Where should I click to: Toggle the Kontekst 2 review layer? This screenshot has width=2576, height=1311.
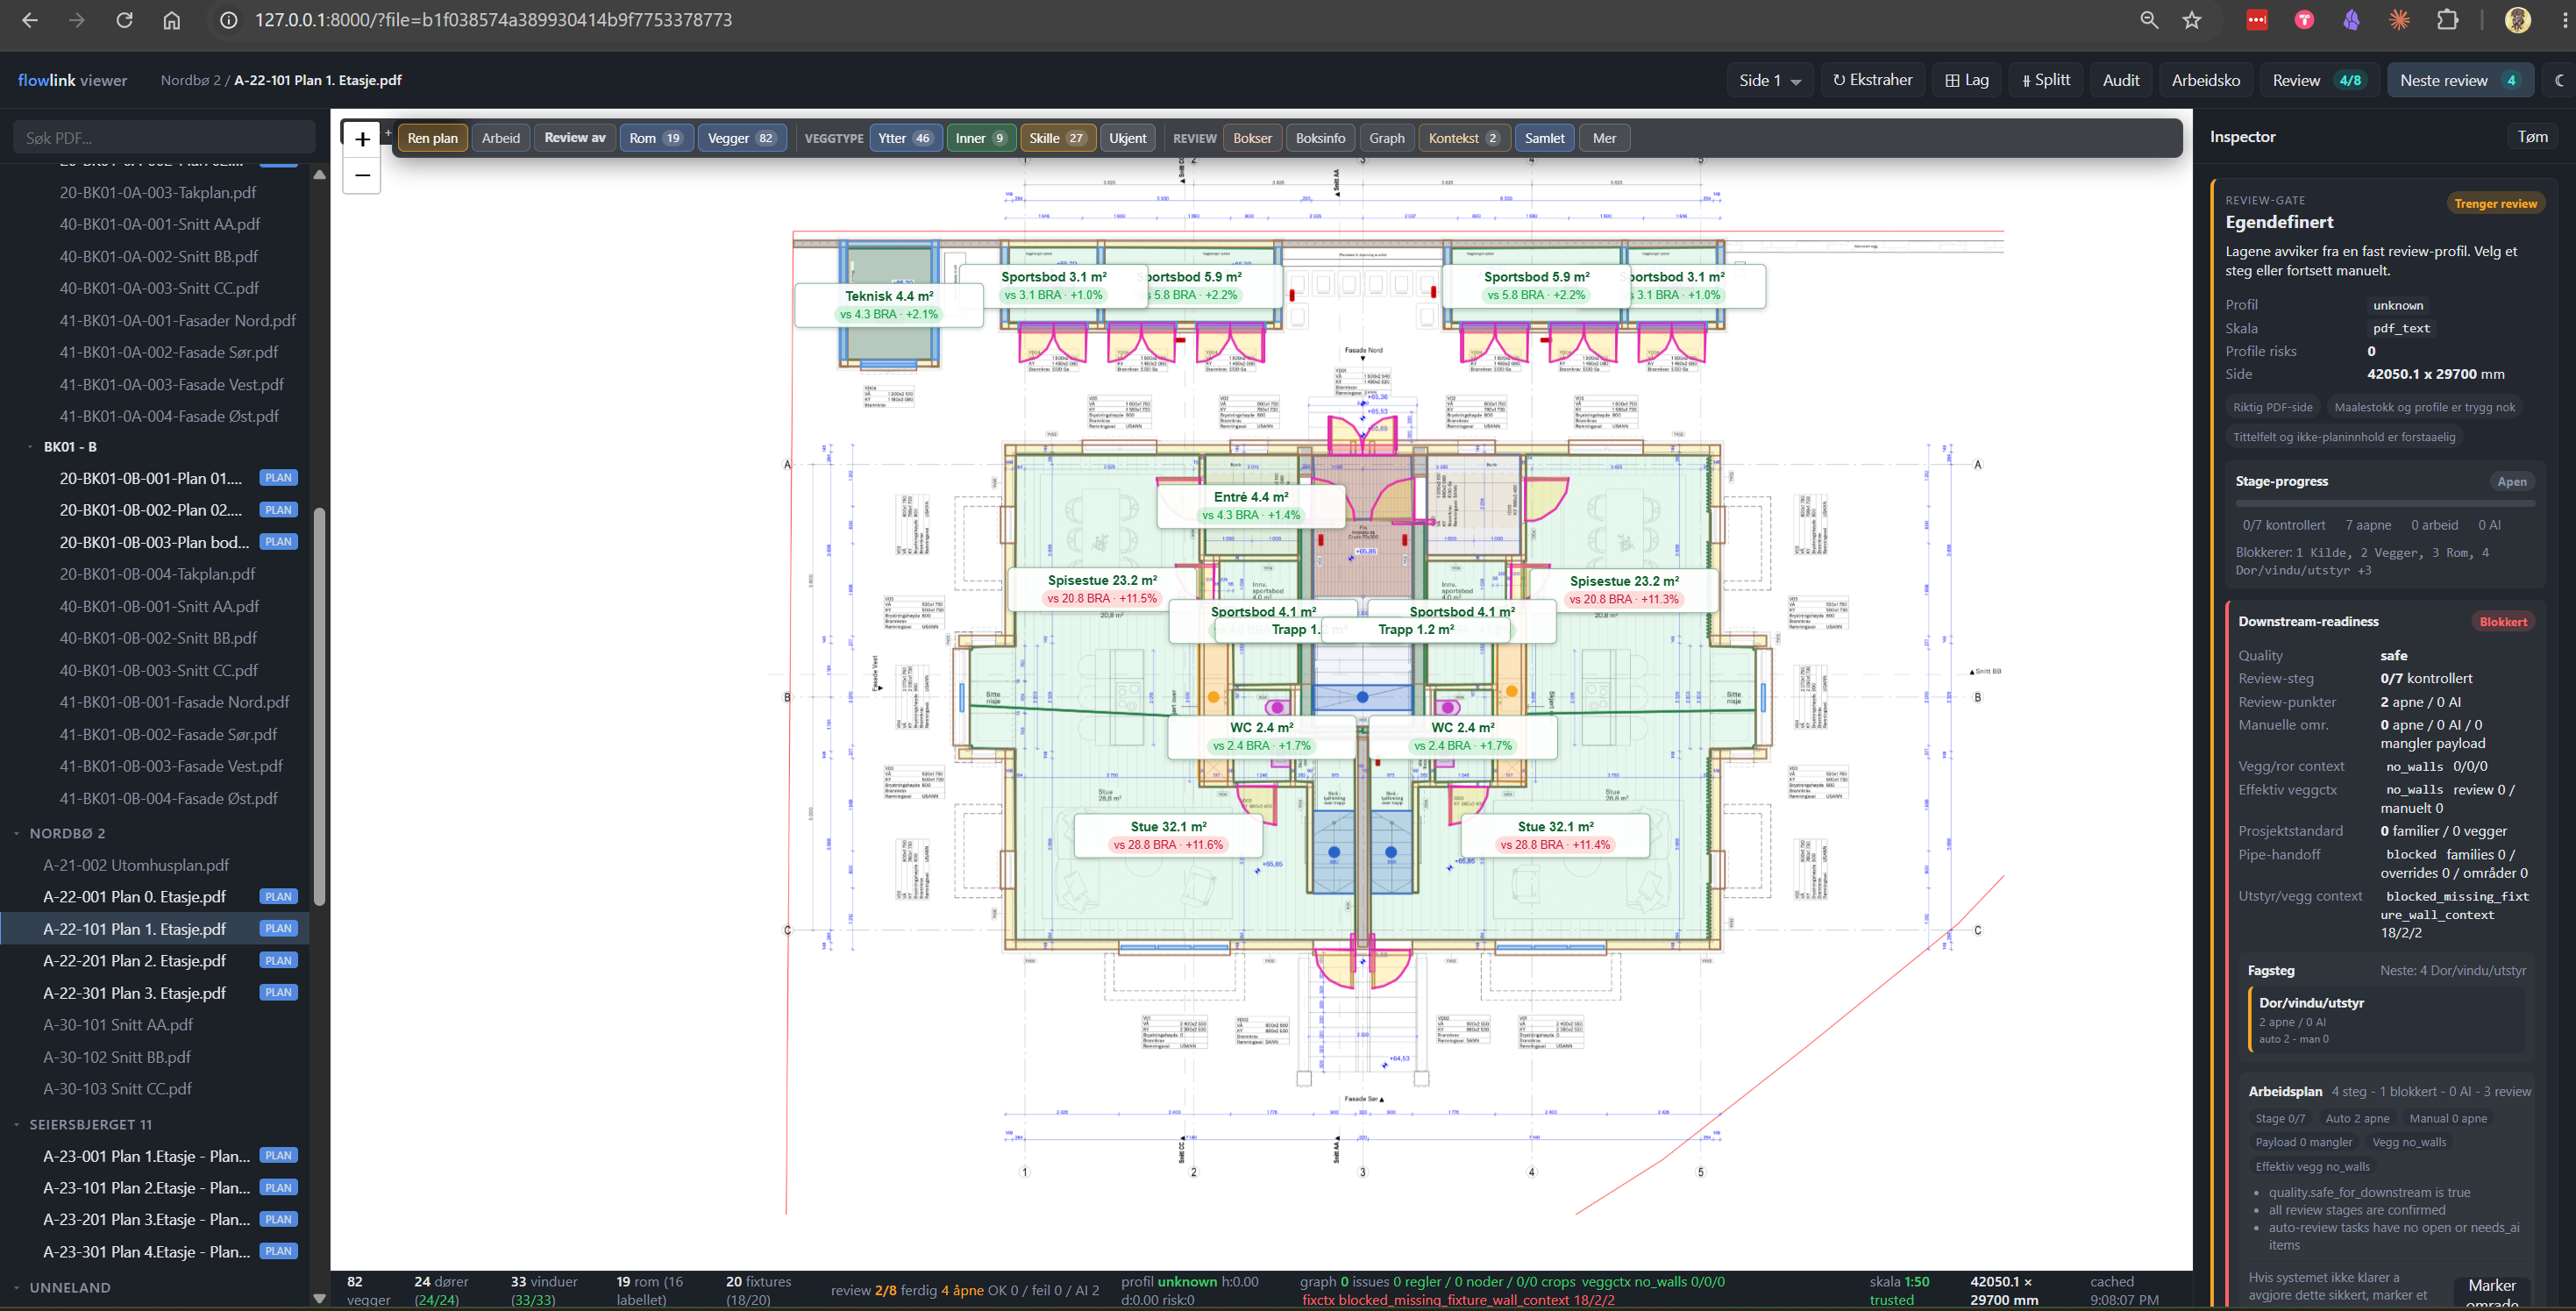click(x=1464, y=138)
